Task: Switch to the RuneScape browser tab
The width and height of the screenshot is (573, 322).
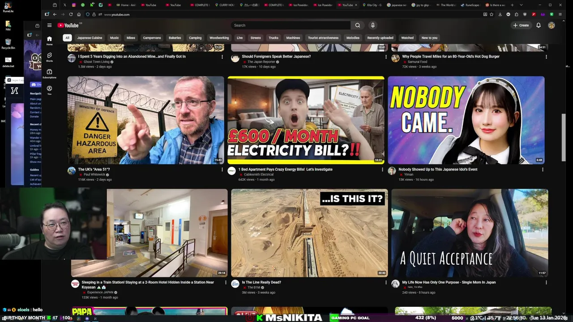Action: (x=470, y=5)
